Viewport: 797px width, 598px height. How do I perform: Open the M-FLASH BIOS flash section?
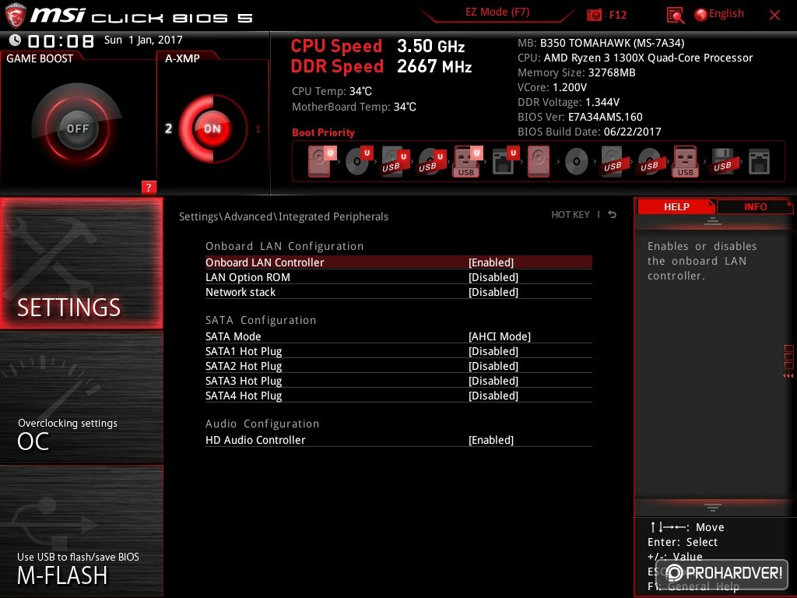(x=81, y=531)
